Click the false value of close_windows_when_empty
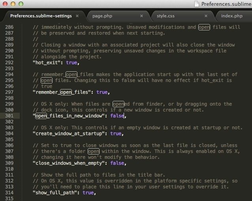 coord(117,163)
